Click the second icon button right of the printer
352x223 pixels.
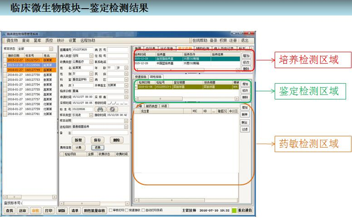pos(111,109)
